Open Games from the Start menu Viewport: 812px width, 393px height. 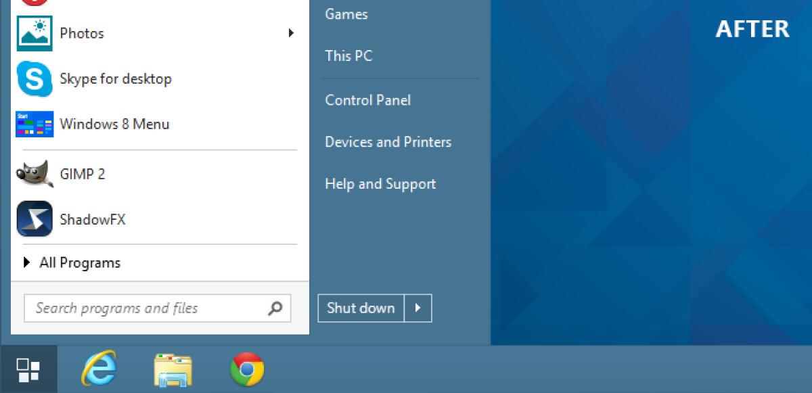click(x=346, y=14)
